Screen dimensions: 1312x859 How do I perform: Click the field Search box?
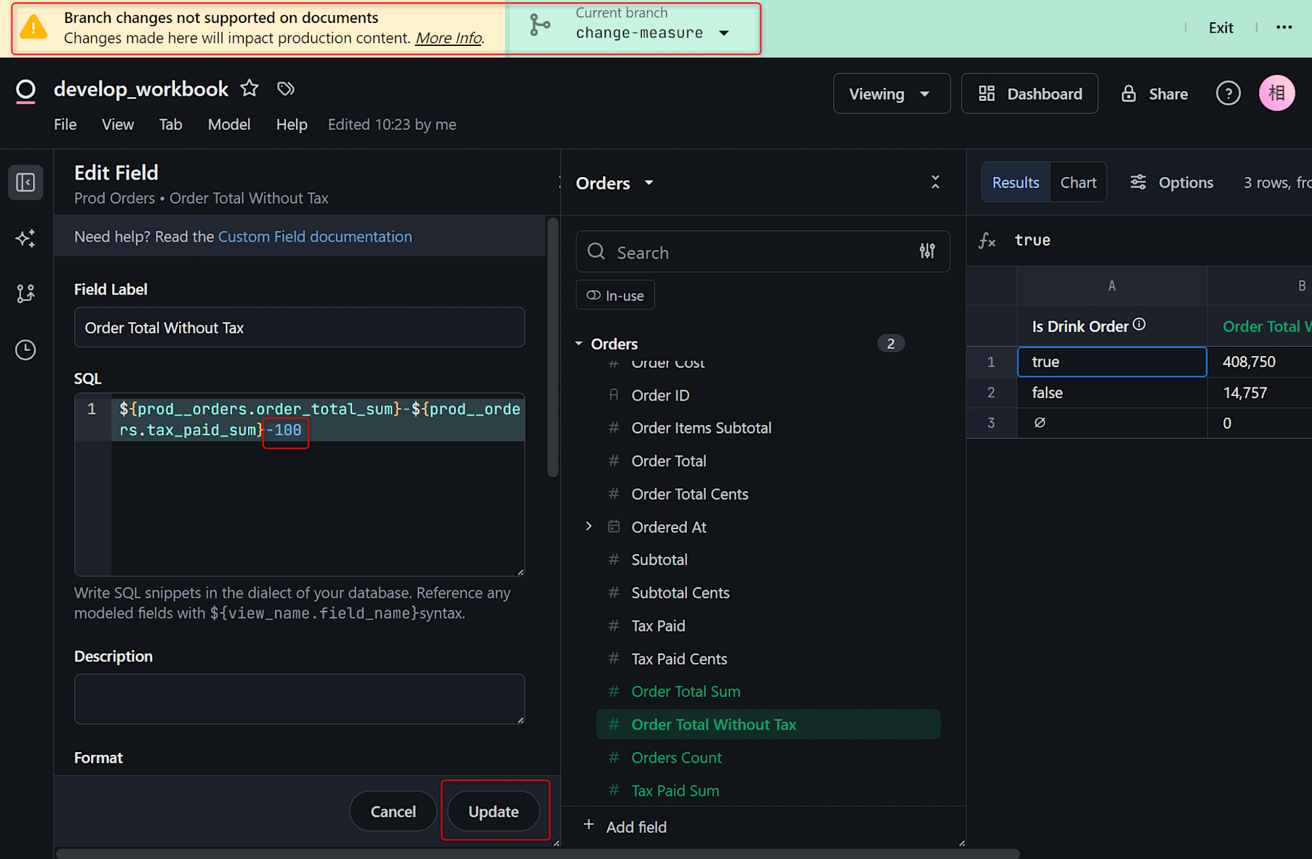click(x=762, y=251)
